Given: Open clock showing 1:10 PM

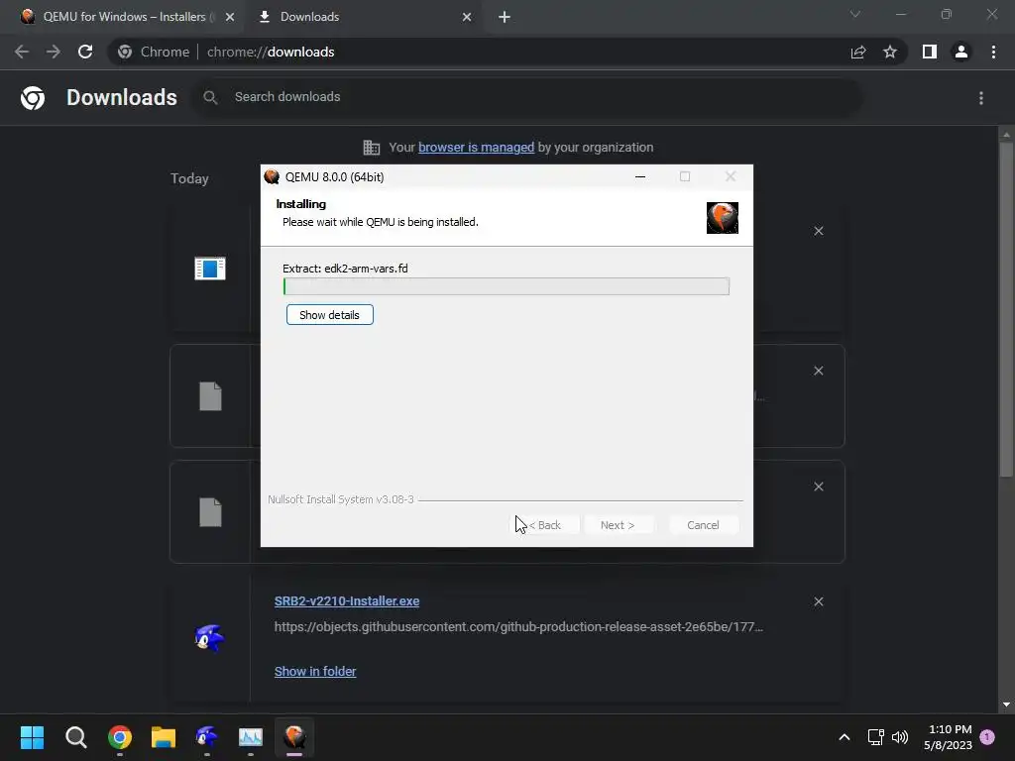Looking at the screenshot, I should [x=949, y=737].
